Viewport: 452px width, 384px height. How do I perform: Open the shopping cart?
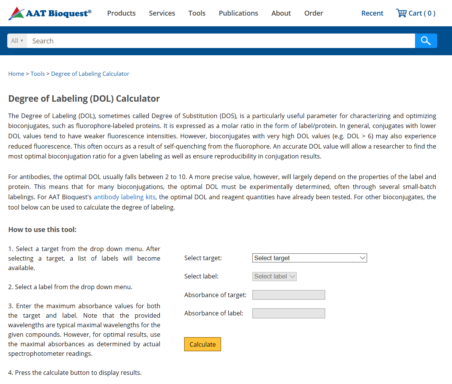pyautogui.click(x=415, y=13)
